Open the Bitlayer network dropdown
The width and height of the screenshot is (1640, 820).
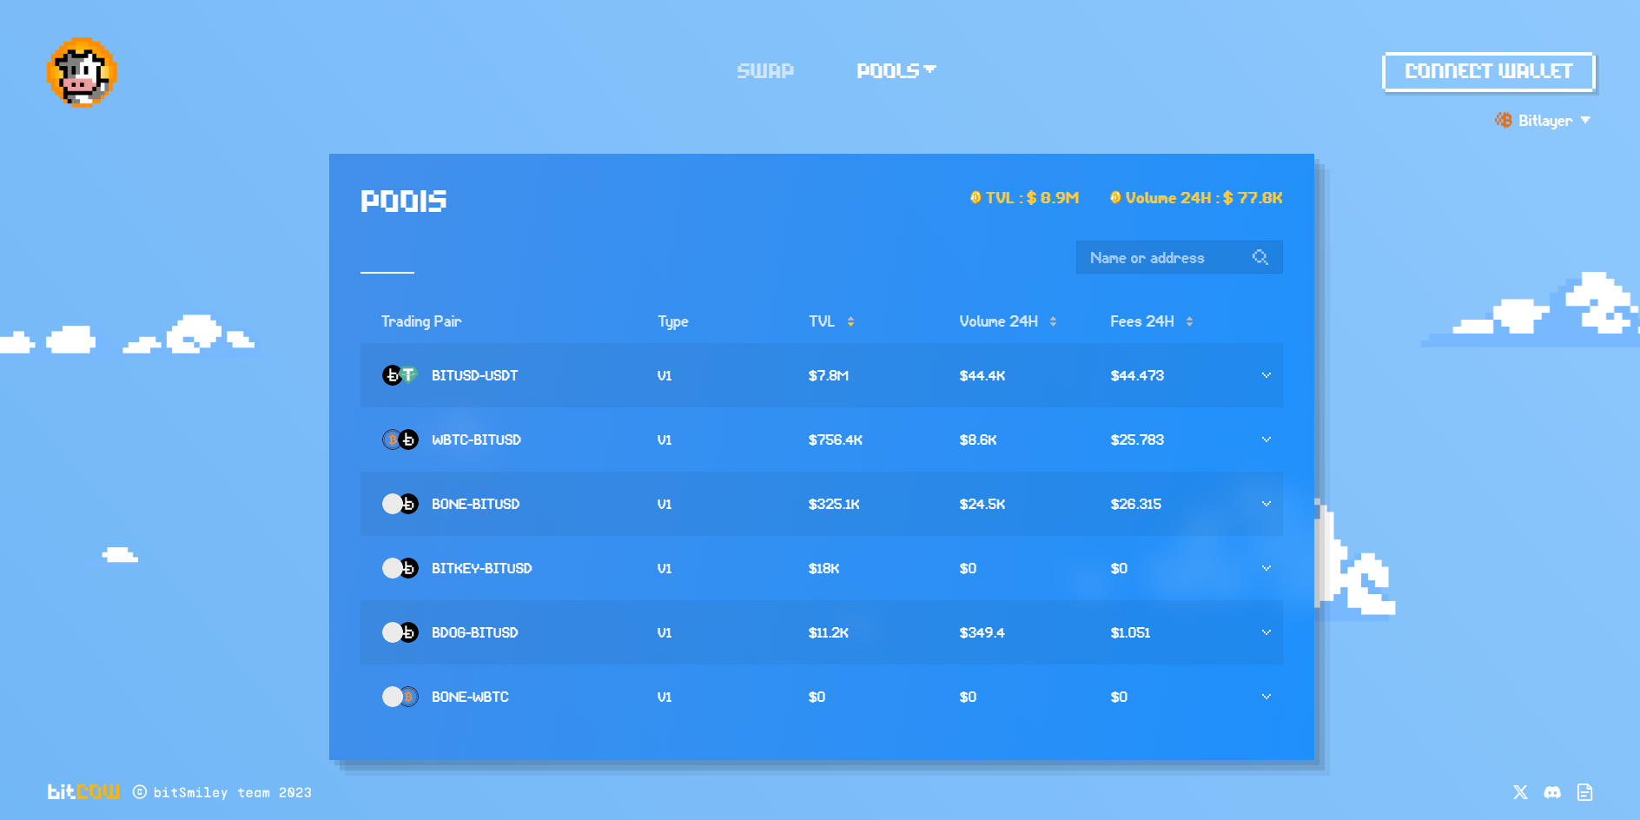[1544, 120]
